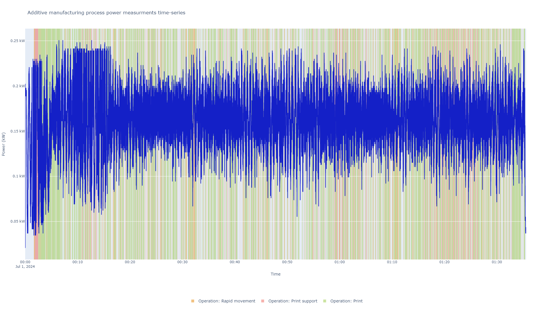Click the 00:30 time tick label
The width and height of the screenshot is (549, 309).
coord(182,262)
